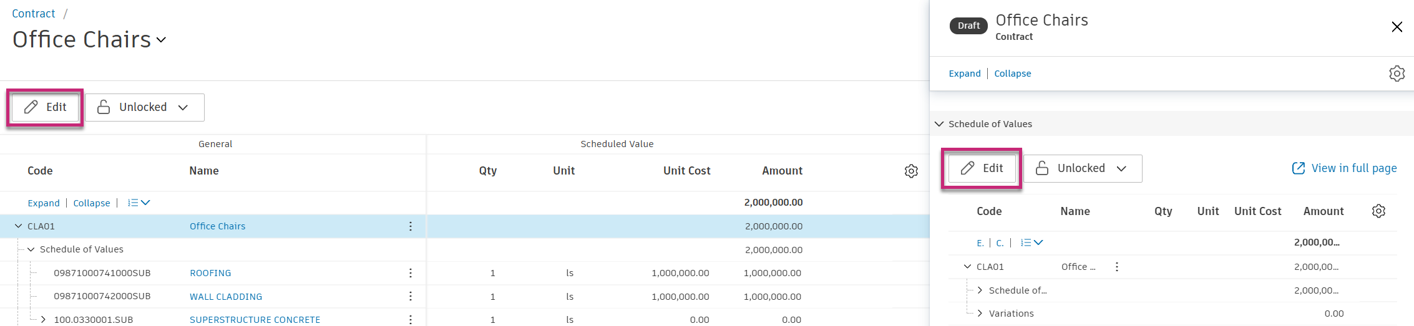This screenshot has width=1414, height=326.
Task: Open more options for CLA01 row
Action: tap(411, 226)
